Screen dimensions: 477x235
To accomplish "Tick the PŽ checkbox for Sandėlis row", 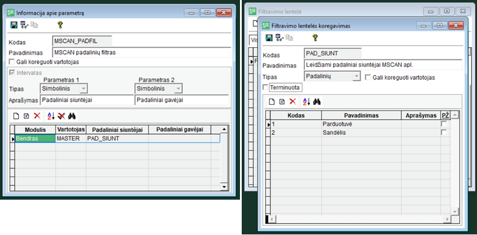I will point(444,133).
